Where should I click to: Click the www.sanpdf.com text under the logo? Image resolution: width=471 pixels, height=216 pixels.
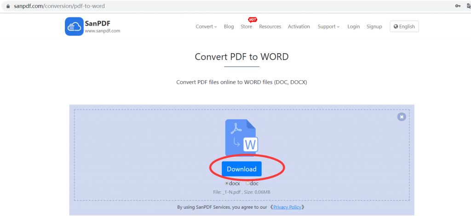(x=103, y=31)
